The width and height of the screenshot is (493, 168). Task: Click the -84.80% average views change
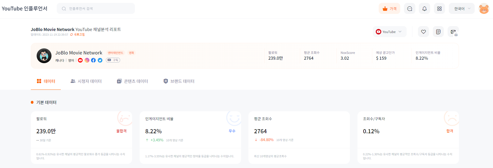click(266, 140)
